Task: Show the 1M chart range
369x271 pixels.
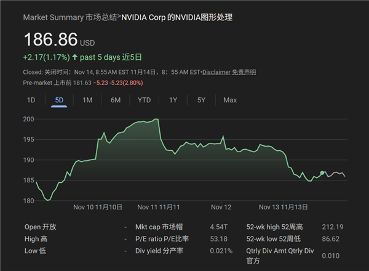Action: click(x=87, y=100)
